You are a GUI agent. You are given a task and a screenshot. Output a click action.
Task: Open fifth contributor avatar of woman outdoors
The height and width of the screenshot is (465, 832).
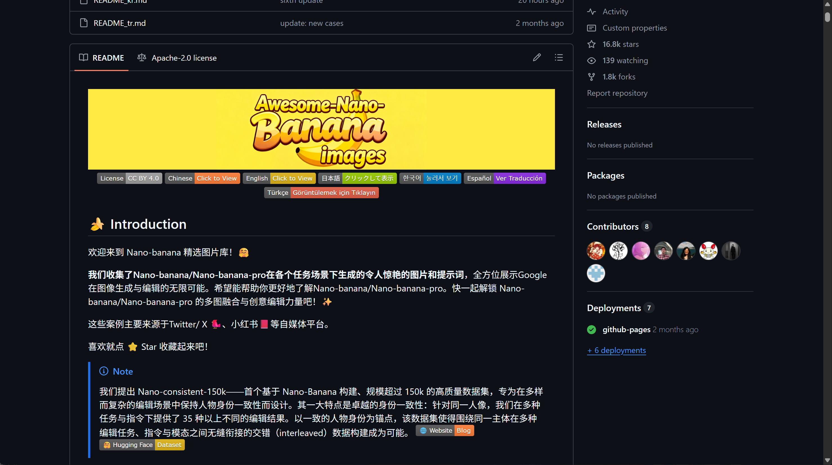click(x=686, y=251)
